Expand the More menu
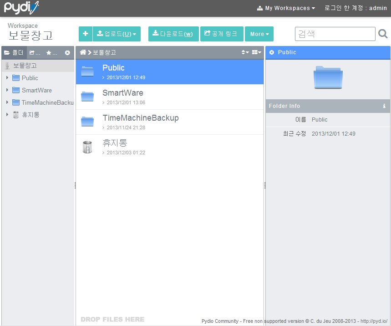The height and width of the screenshot is (326, 391). [259, 34]
